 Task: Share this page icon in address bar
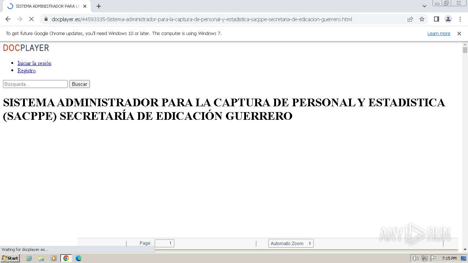[x=410, y=19]
